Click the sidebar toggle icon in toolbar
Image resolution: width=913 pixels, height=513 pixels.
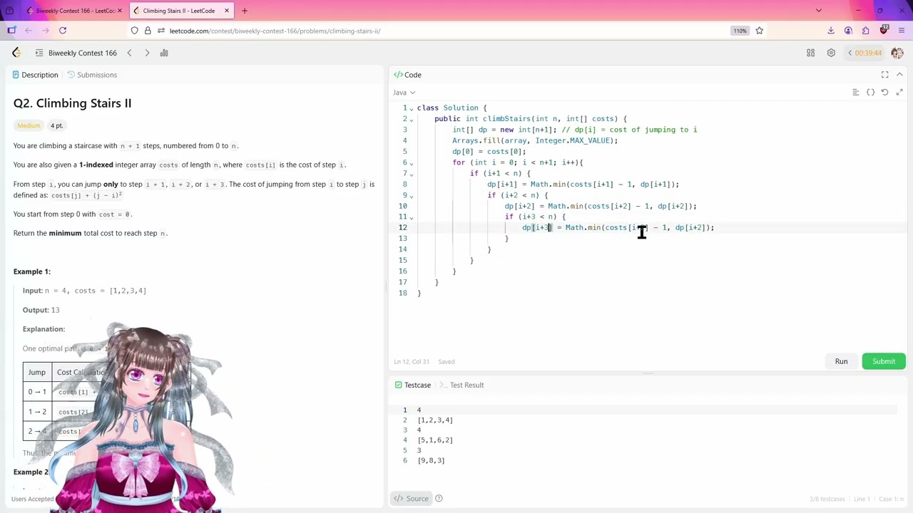[11, 31]
